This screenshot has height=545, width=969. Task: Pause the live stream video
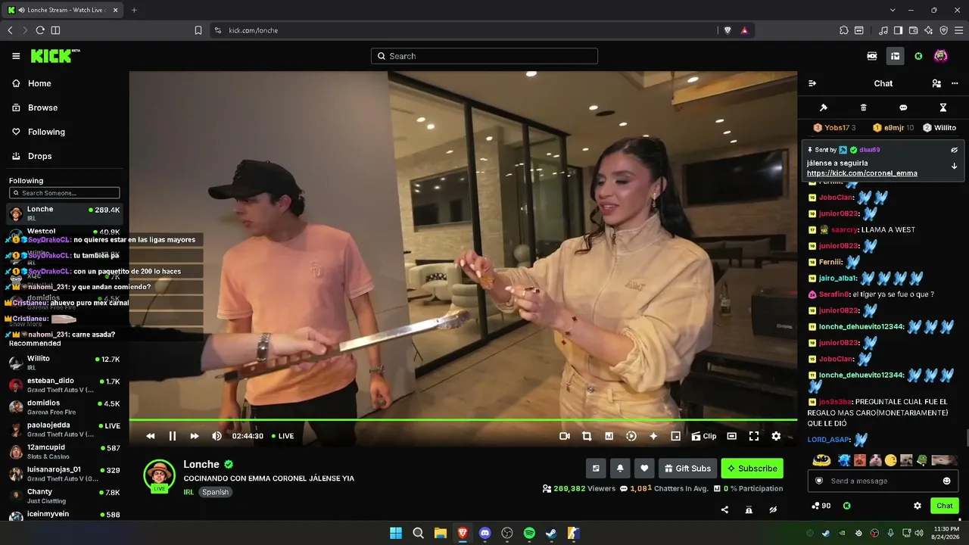tap(173, 436)
